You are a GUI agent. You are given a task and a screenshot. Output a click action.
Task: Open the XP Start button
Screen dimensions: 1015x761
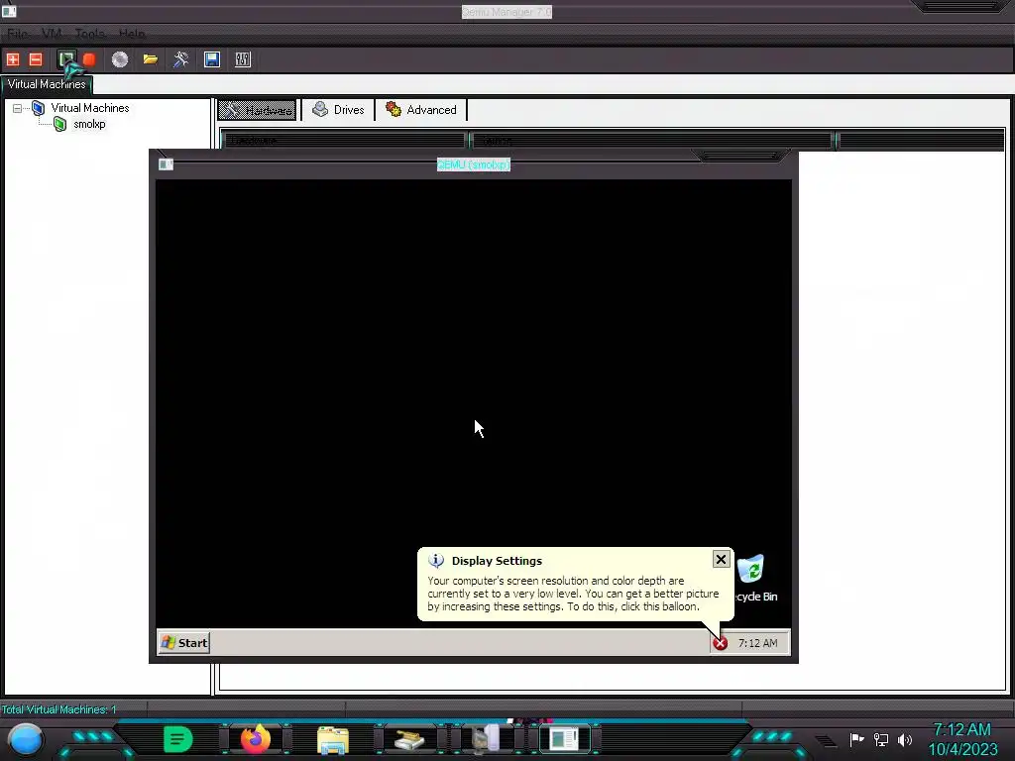coord(184,642)
